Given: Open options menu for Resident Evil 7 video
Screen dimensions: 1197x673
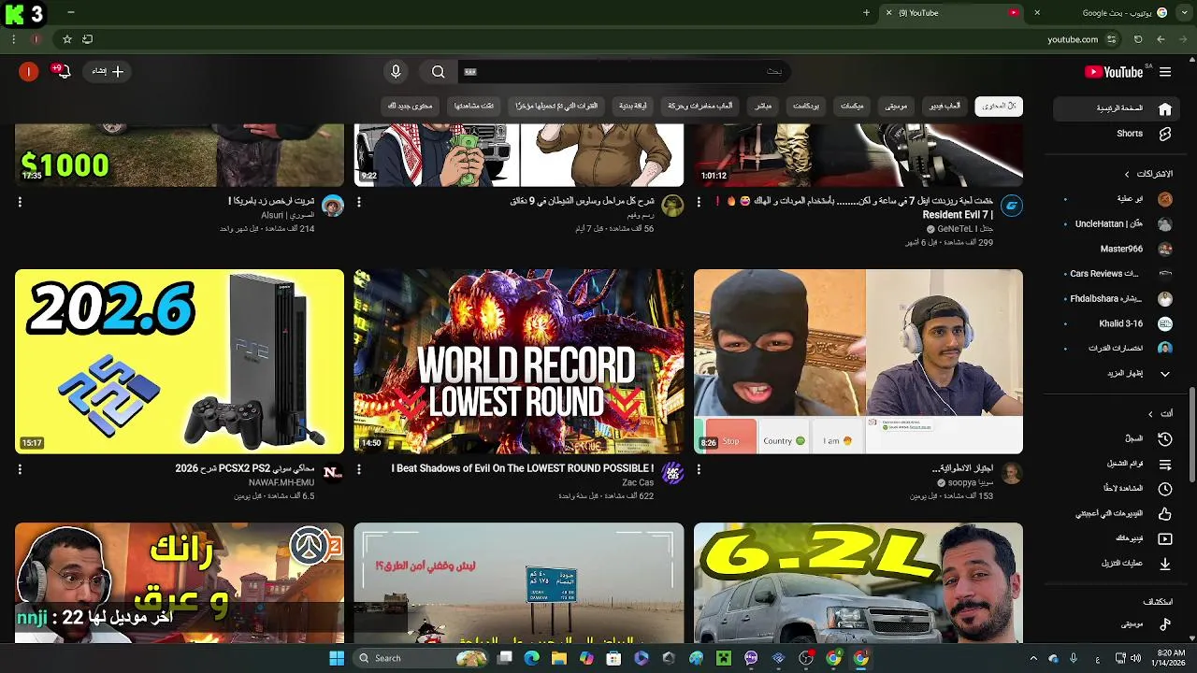Looking at the screenshot, I should pos(699,202).
